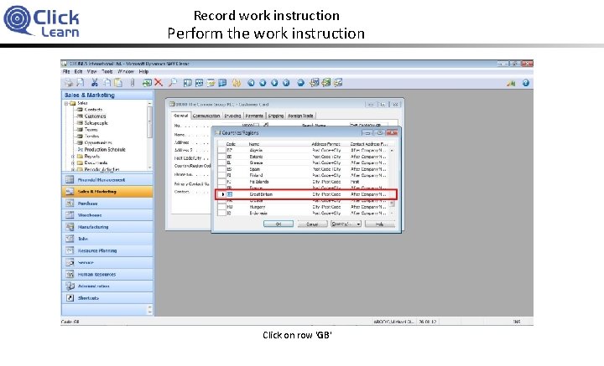The height and width of the screenshot is (366, 604).
Task: Open the Country/... dropdown button in dialog
Action: pyautogui.click(x=346, y=224)
